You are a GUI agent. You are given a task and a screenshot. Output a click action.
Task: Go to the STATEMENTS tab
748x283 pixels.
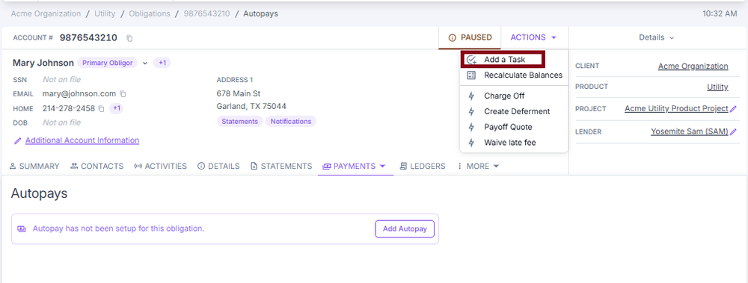click(281, 167)
